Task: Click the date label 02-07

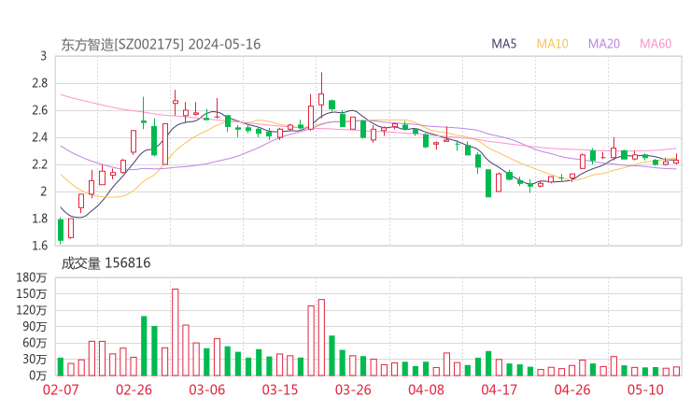Action: pos(61,390)
